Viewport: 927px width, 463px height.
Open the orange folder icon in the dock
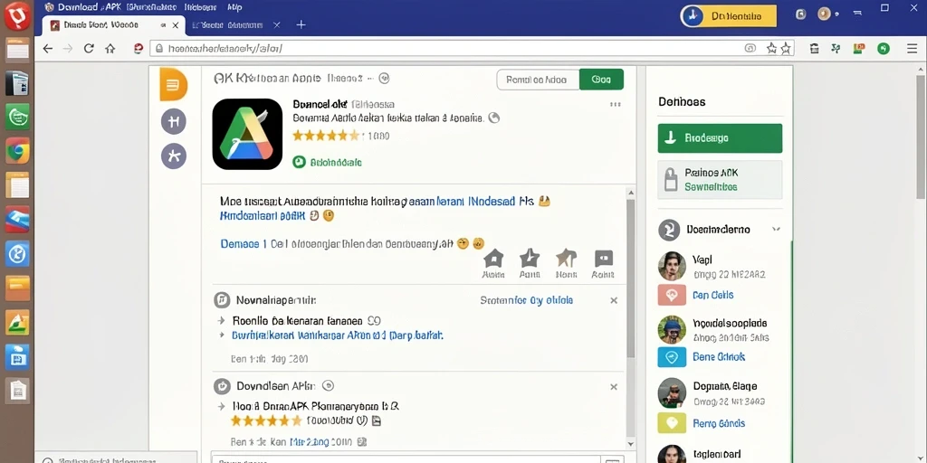pos(18,288)
